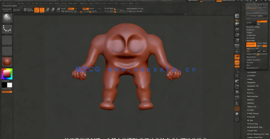This screenshot has width=270, height=139.
Task: Pick a color in the color picker square
Action: [x=7, y=74]
